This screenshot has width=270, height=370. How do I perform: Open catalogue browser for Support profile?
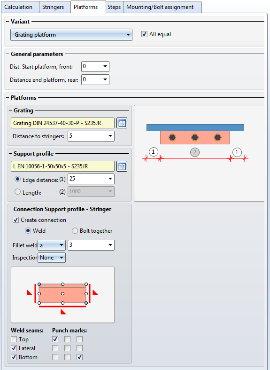click(122, 166)
